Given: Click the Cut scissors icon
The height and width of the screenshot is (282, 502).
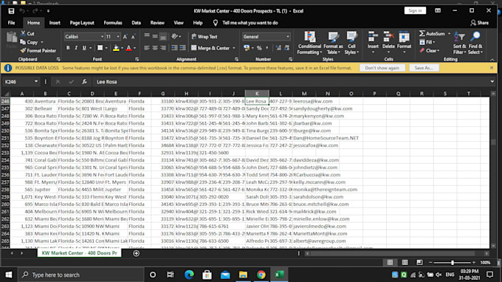Looking at the screenshot, I should pos(23,33).
